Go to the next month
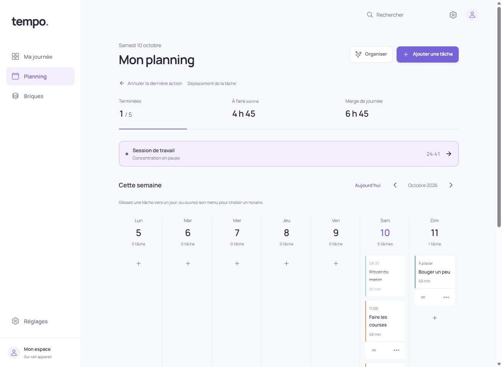This screenshot has height=367, width=502. pos(451,185)
